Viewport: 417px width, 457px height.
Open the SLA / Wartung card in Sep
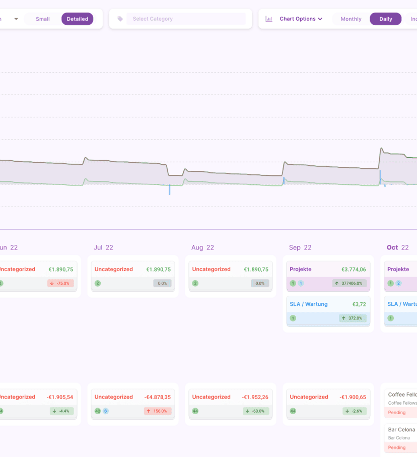328,304
